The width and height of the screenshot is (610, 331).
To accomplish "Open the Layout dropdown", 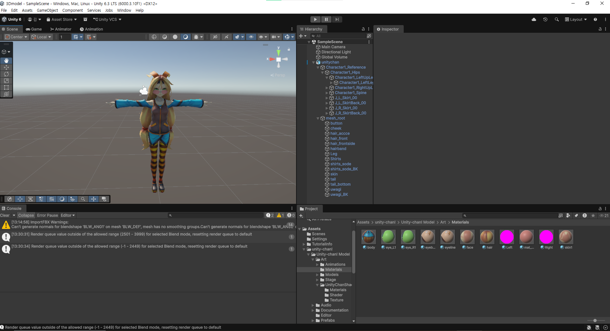I will [x=576, y=19].
